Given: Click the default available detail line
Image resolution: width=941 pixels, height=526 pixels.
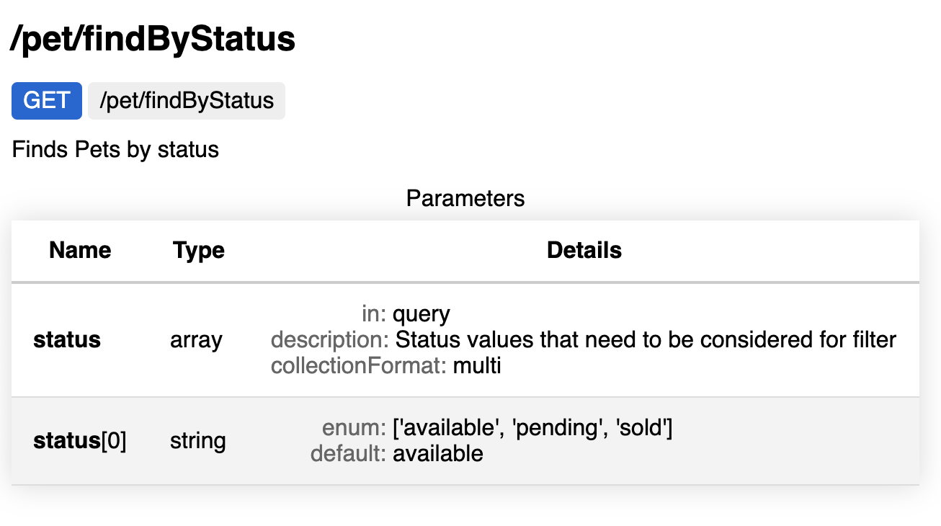Looking at the screenshot, I should pos(397,454).
